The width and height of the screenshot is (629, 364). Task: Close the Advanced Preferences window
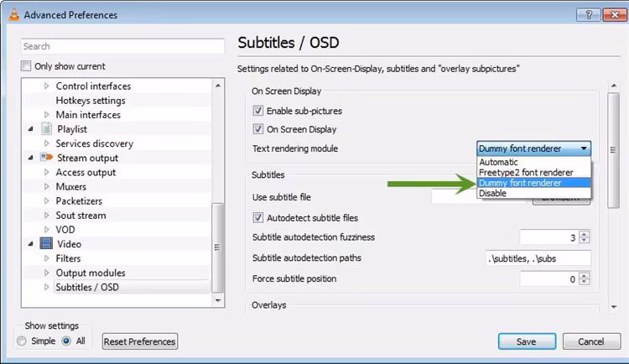(x=614, y=15)
